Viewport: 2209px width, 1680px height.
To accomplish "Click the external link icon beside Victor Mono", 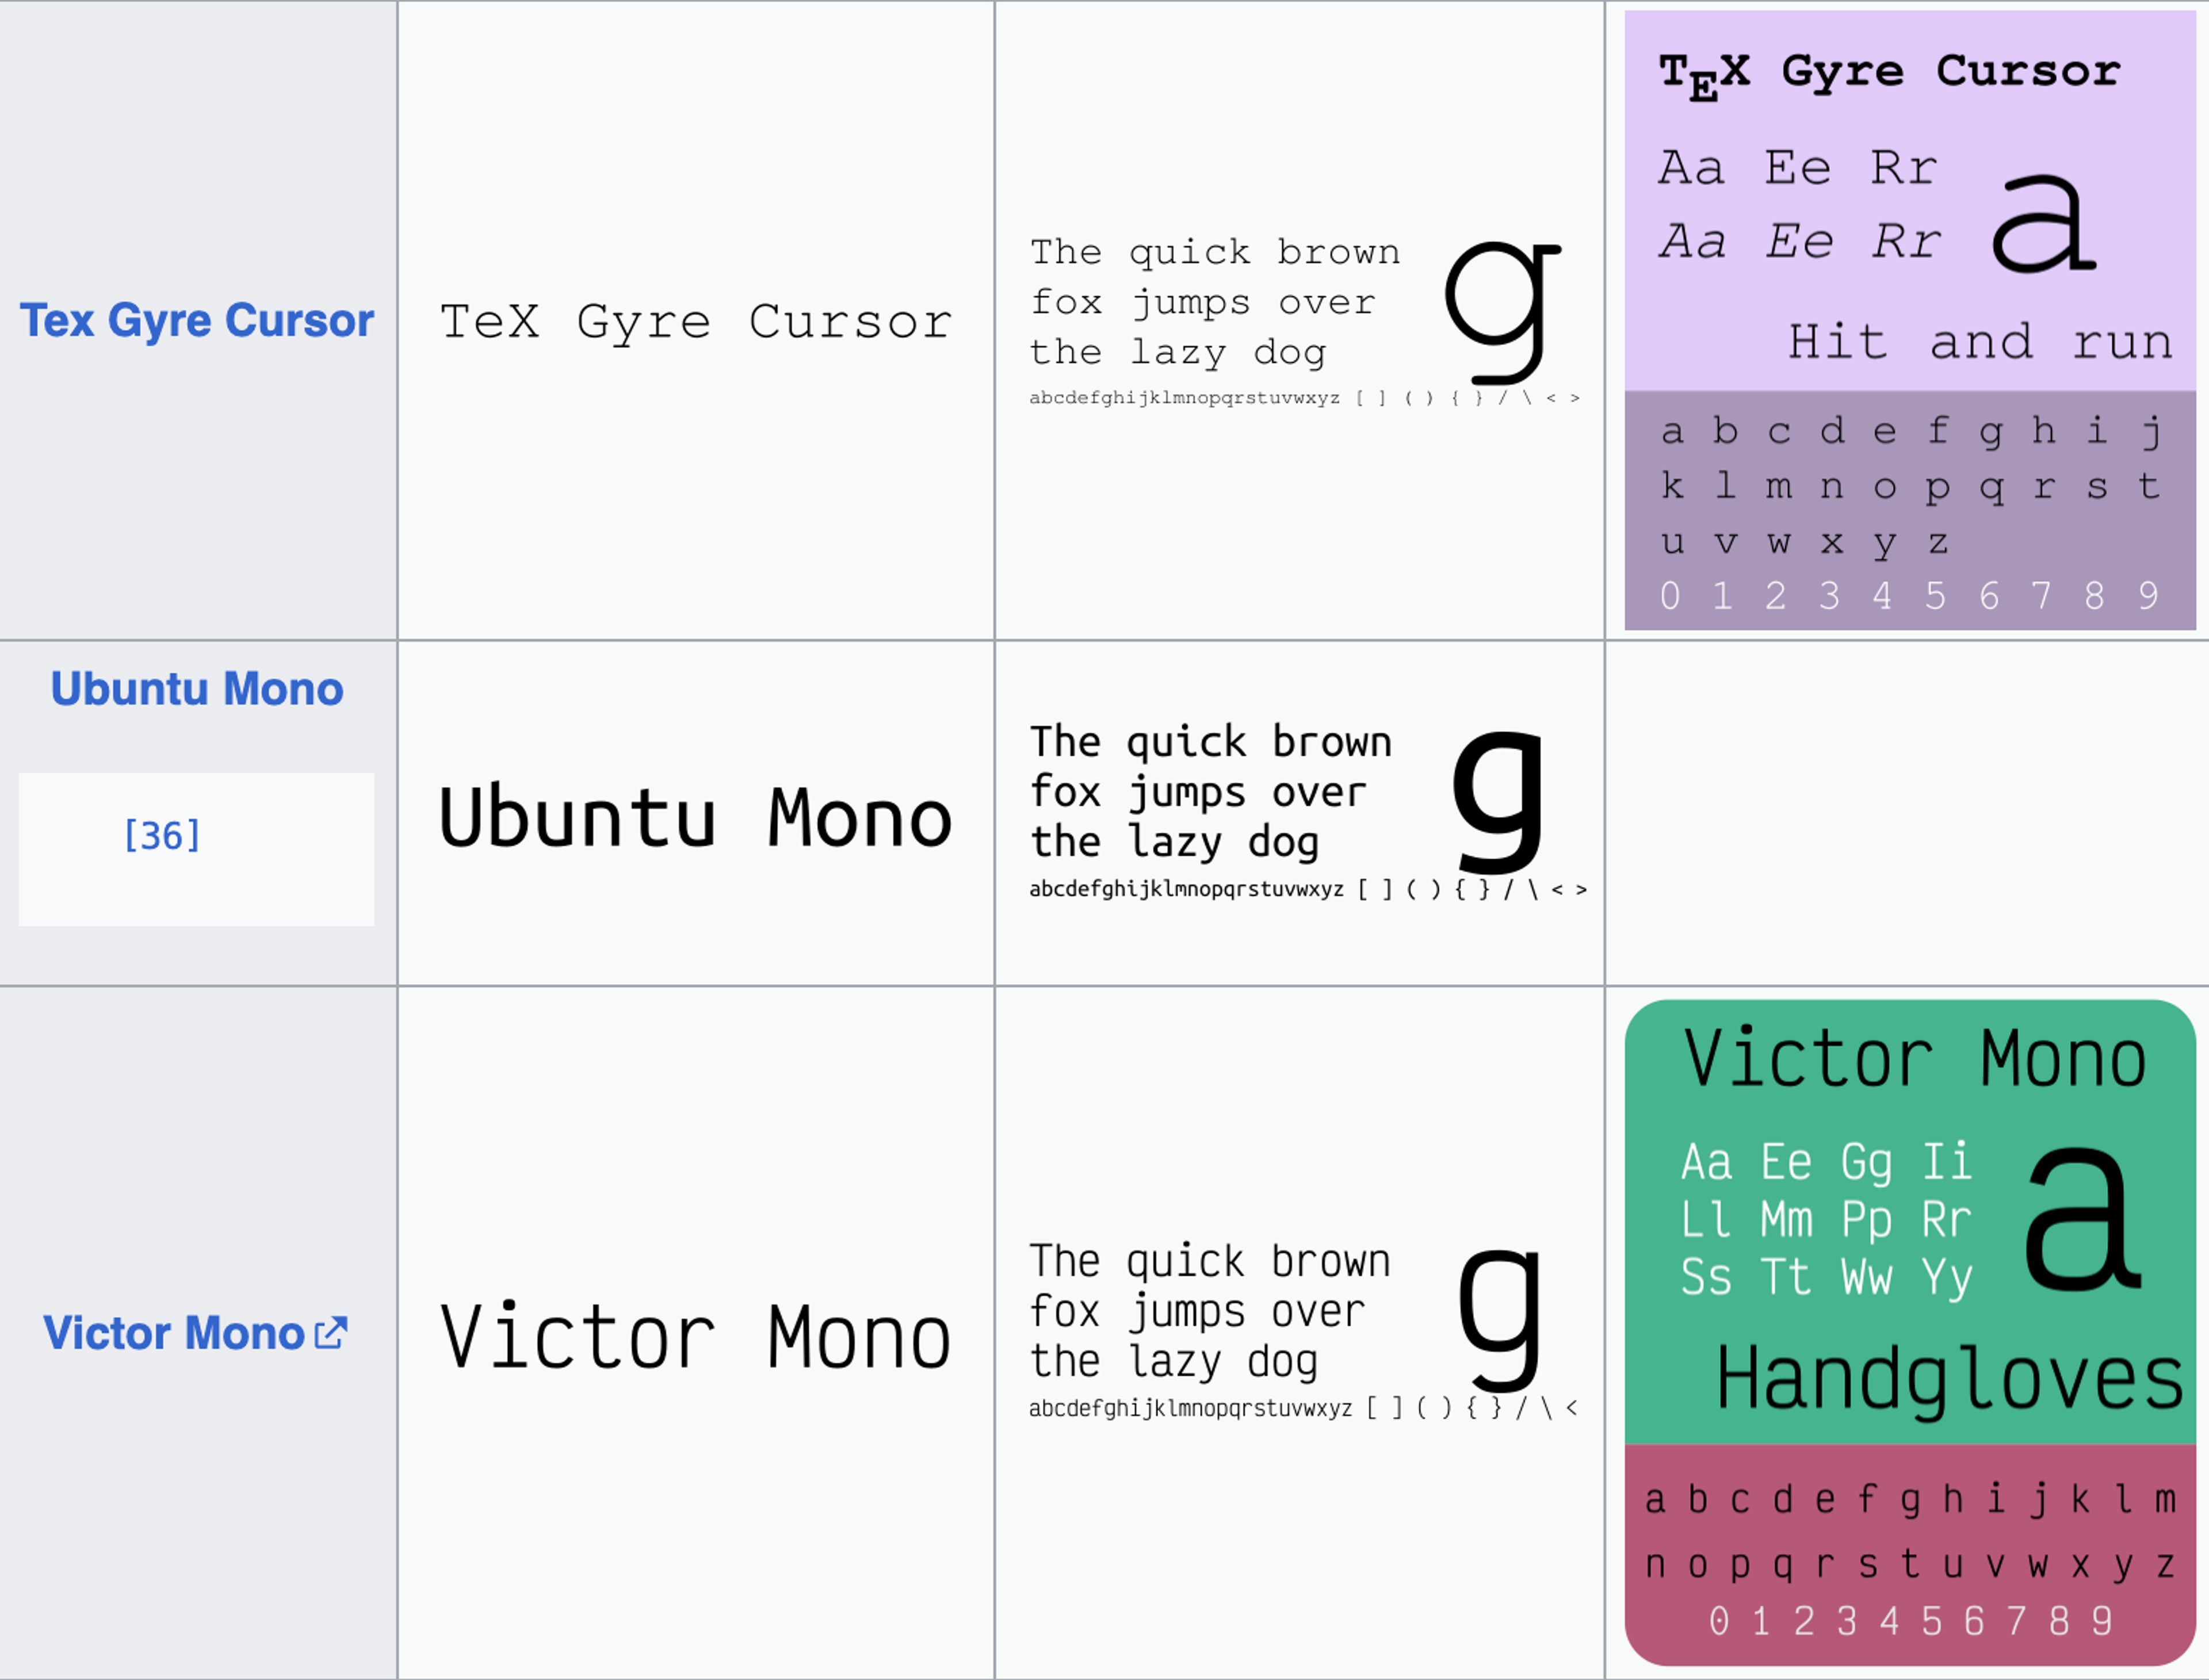I will pyautogui.click(x=331, y=1333).
